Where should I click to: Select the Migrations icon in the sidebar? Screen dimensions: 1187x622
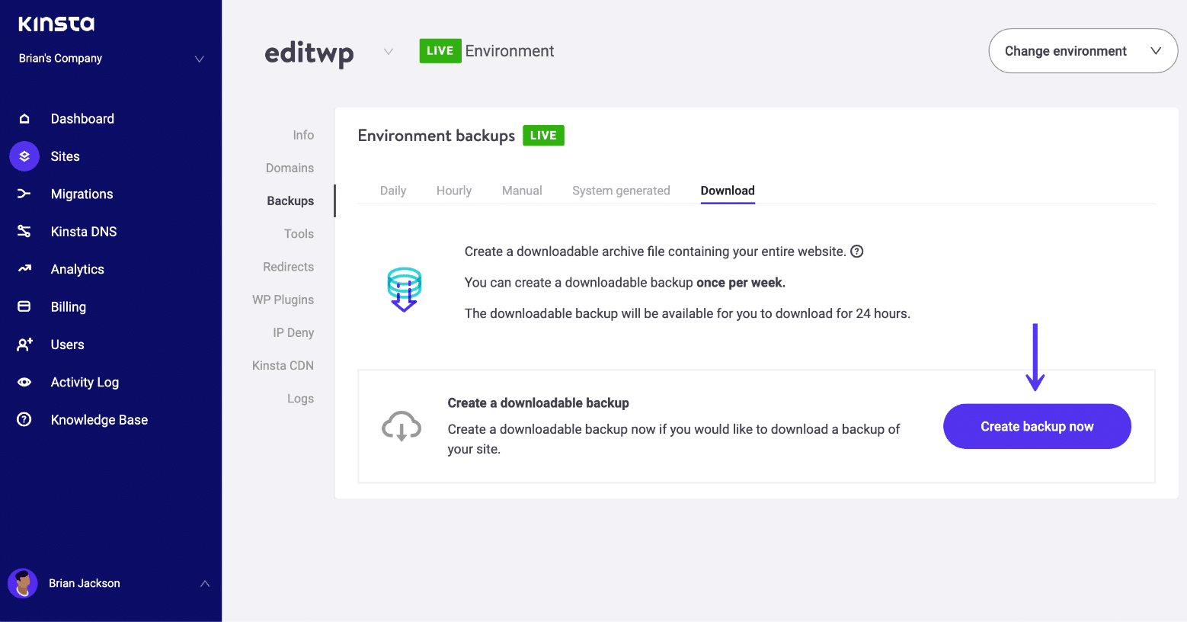[x=24, y=194]
